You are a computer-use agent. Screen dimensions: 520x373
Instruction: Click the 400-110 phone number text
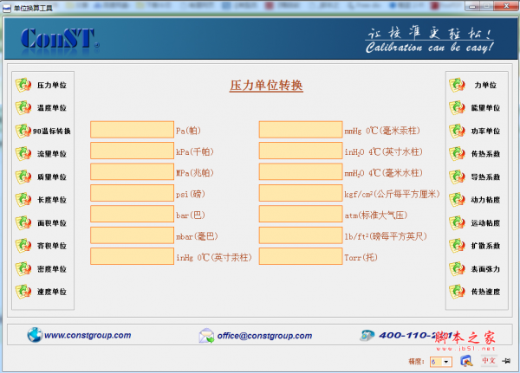[x=415, y=336]
